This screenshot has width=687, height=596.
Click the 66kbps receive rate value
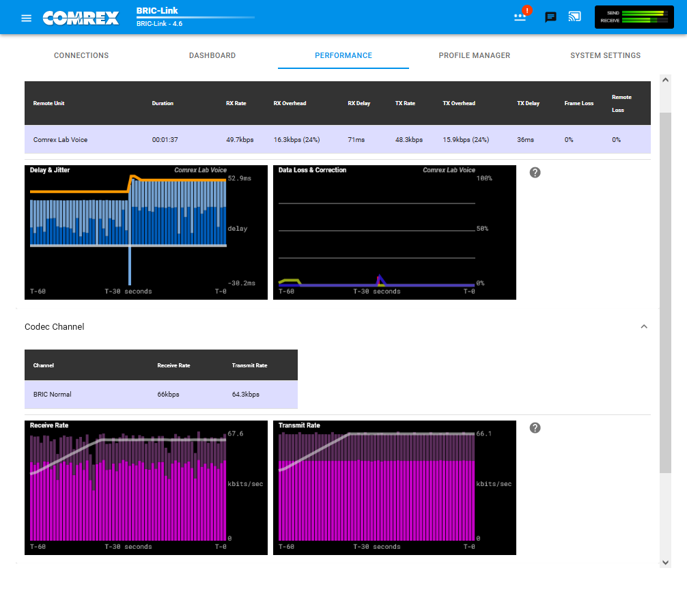168,395
